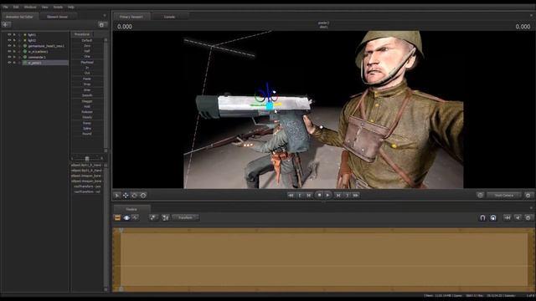Open the View menu
536x301 pixels.
coord(44,7)
